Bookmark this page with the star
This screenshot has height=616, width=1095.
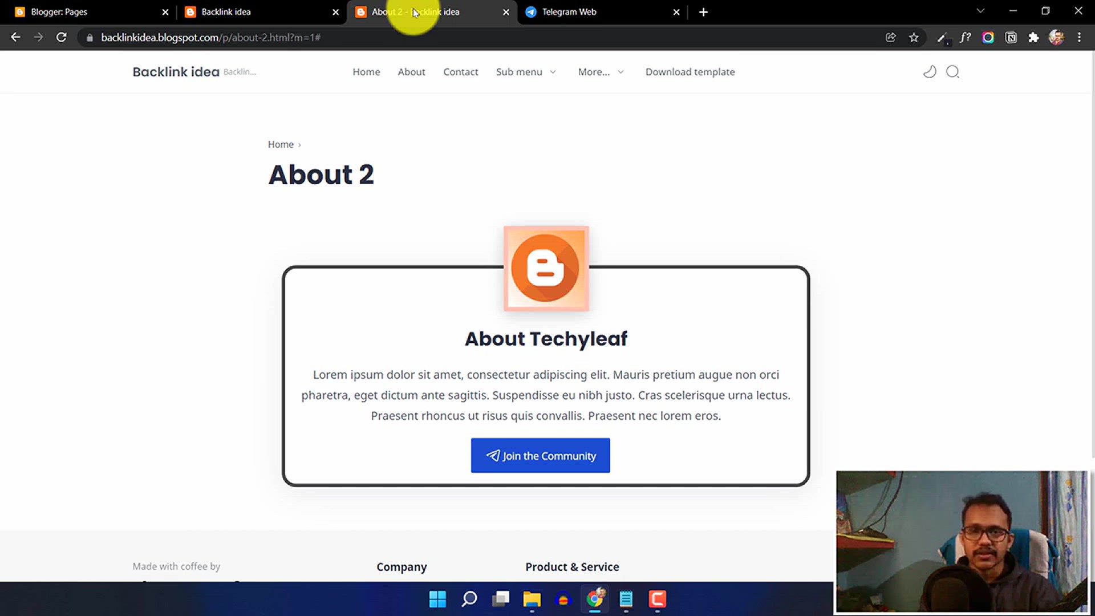pos(914,38)
